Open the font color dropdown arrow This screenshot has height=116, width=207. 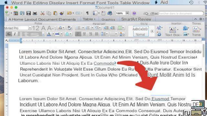coord(53,34)
